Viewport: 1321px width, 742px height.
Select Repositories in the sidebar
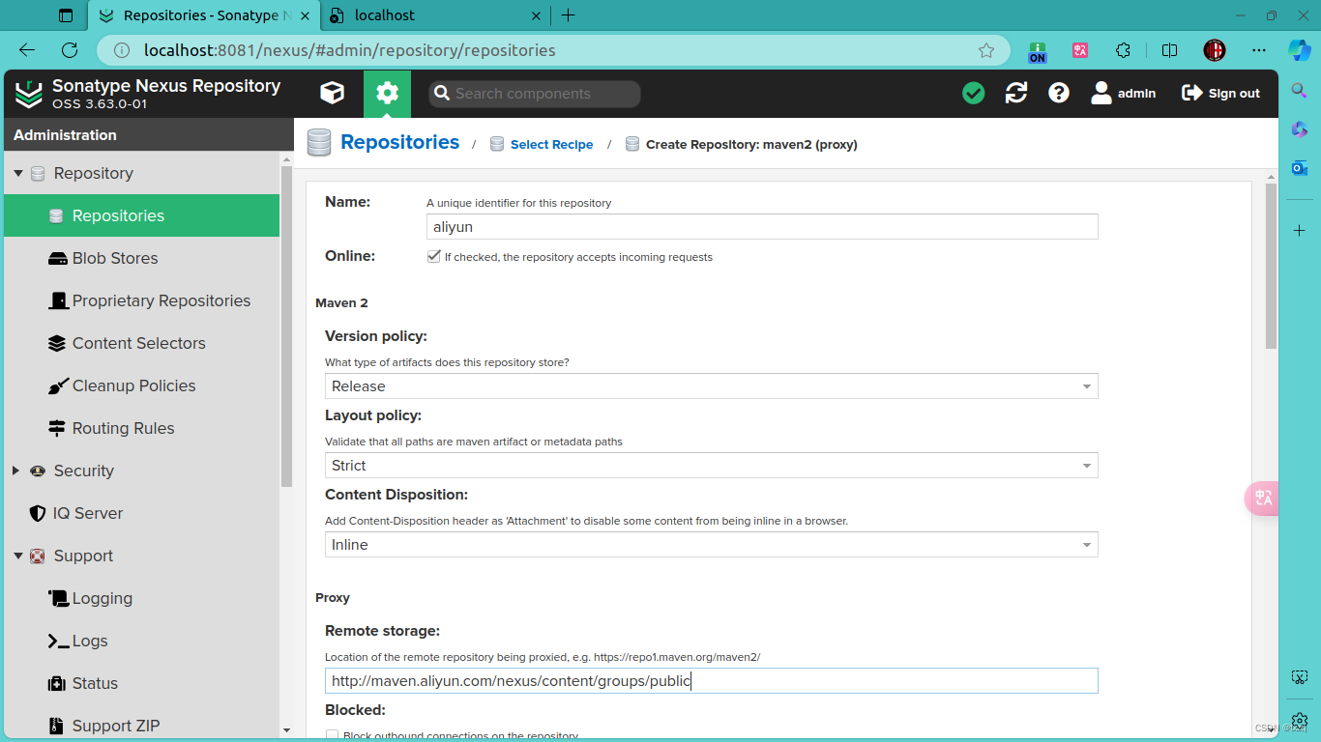[141, 215]
